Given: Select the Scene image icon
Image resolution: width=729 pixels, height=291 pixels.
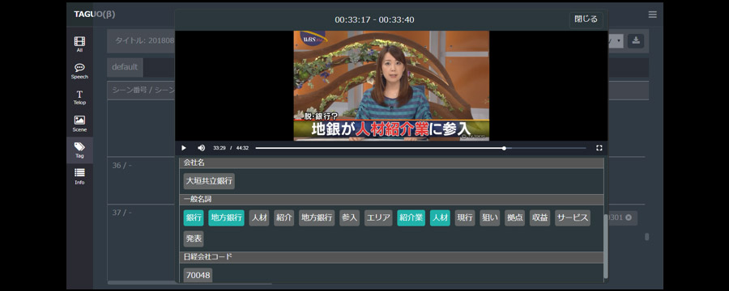Looking at the screenshot, I should tap(79, 124).
